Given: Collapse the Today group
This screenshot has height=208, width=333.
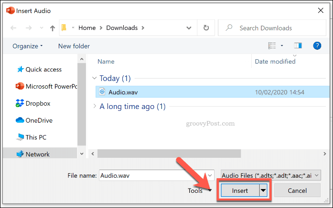Looking at the screenshot, I should click(x=95, y=78).
